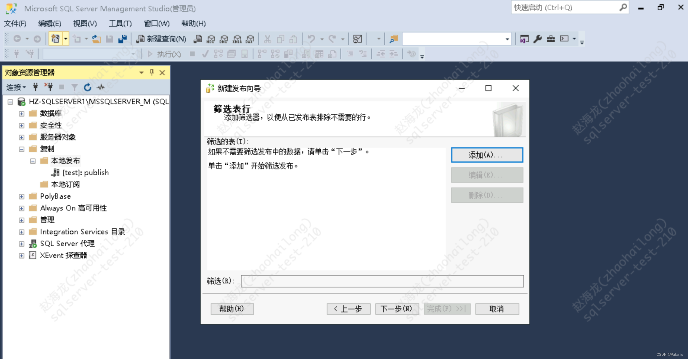The width and height of the screenshot is (688, 359).
Task: Open the 工具(T) menu
Action: pyautogui.click(x=120, y=23)
